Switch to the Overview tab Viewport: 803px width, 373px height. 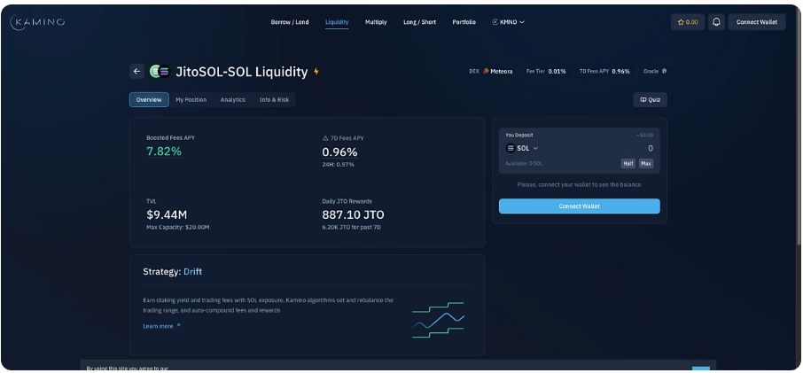point(149,100)
